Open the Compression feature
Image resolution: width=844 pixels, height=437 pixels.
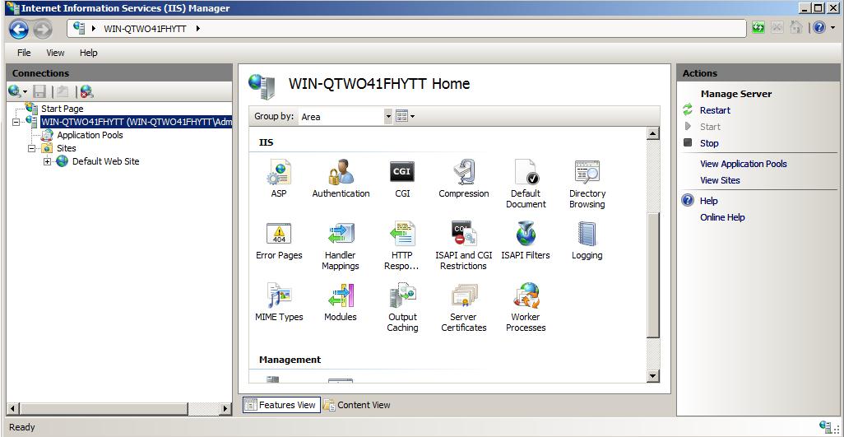tap(463, 179)
